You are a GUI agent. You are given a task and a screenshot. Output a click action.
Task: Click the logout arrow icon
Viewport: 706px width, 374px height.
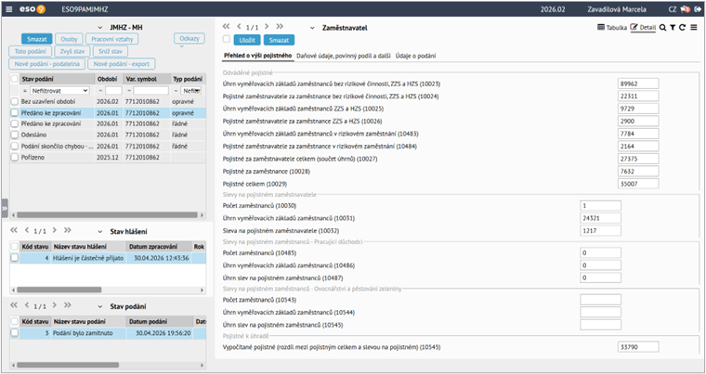pyautogui.click(x=698, y=9)
